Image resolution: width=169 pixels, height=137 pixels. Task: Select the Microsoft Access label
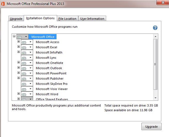(x=47, y=42)
